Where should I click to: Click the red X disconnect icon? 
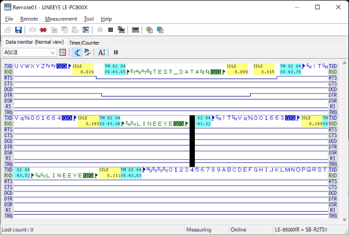tap(43, 30)
